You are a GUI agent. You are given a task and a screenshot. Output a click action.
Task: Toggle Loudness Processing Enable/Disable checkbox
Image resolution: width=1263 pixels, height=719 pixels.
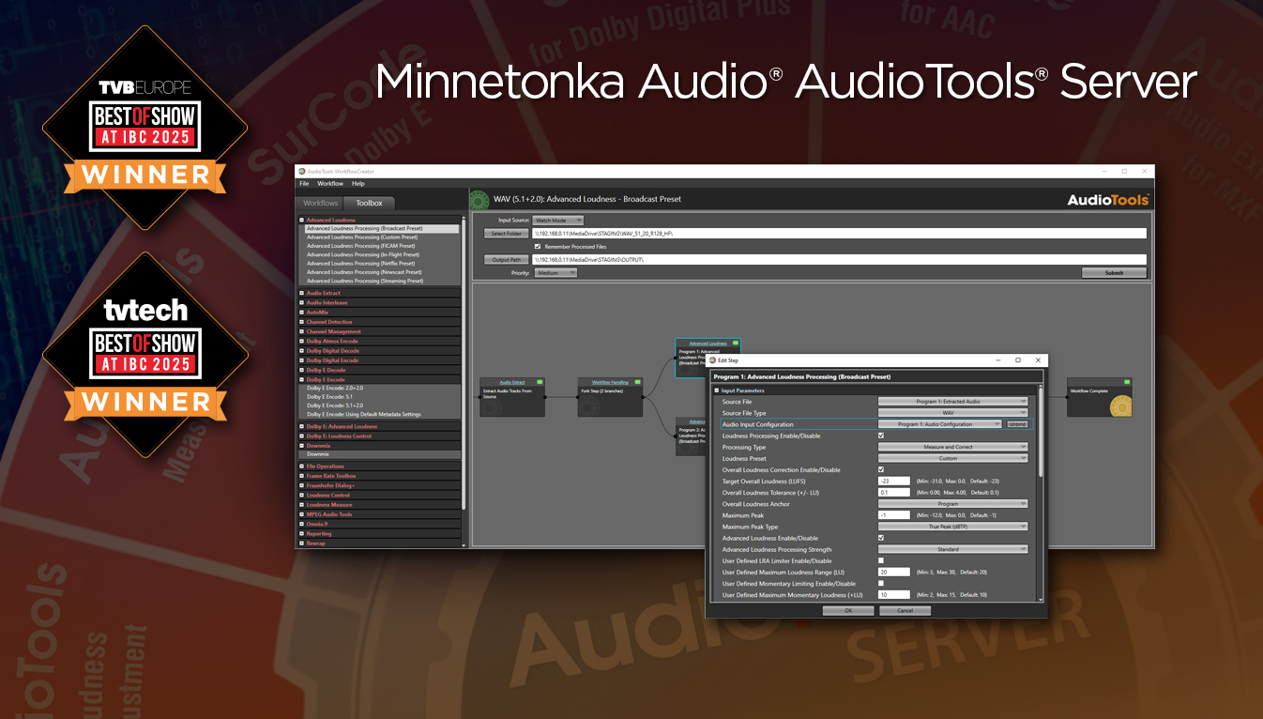tap(880, 436)
